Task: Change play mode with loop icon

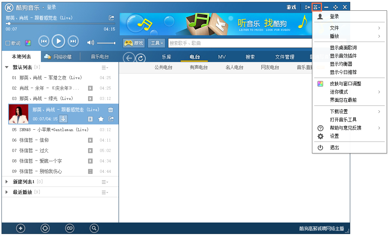Action: coord(70,228)
